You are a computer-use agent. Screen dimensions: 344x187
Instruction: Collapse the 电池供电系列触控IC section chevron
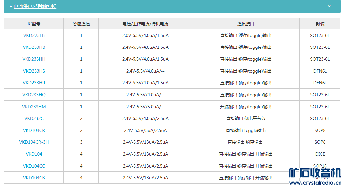pyautogui.click(x=329, y=6)
